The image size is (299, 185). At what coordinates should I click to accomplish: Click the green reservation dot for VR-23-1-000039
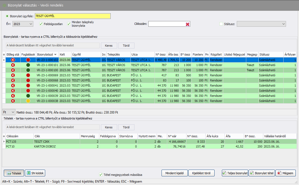click(x=28, y=96)
